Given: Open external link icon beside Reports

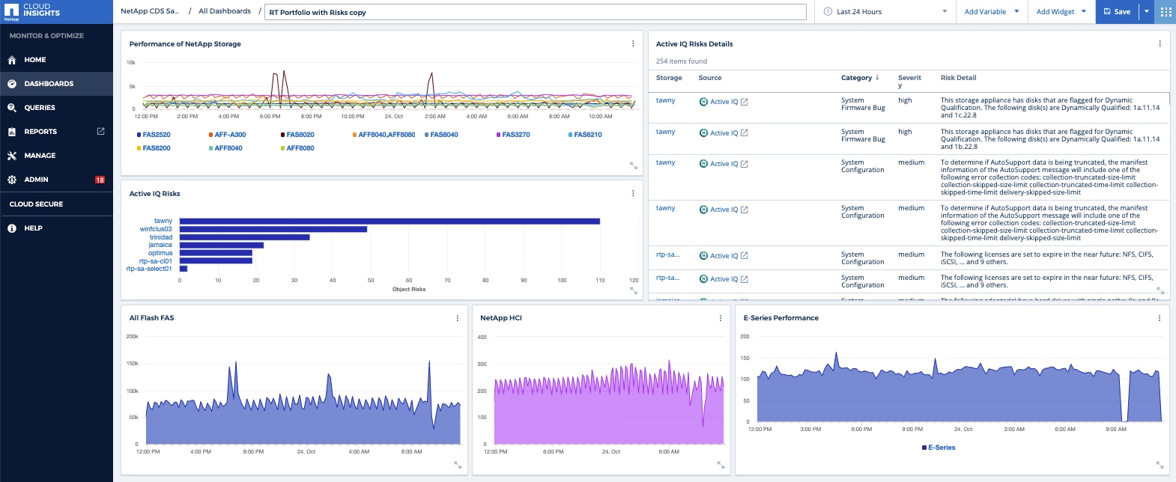Looking at the screenshot, I should pyautogui.click(x=100, y=132).
